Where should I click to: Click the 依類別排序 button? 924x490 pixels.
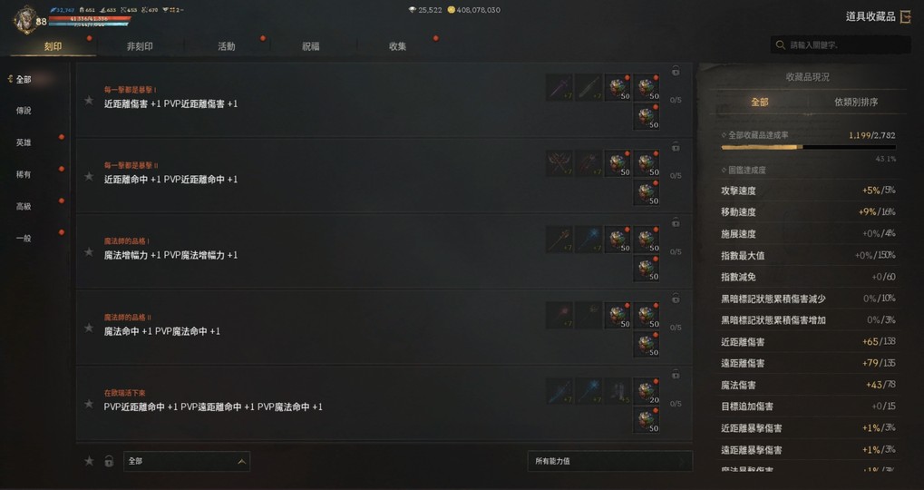coord(856,102)
